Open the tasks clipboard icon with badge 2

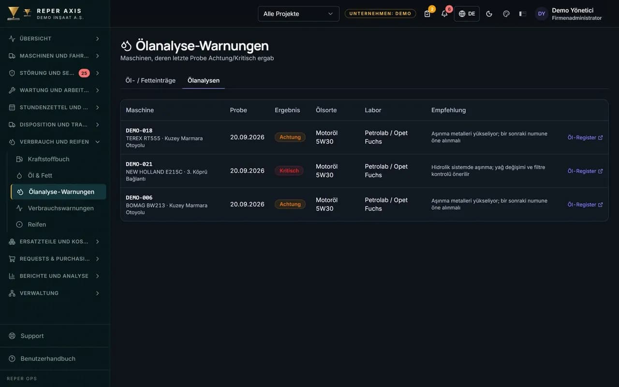point(427,14)
